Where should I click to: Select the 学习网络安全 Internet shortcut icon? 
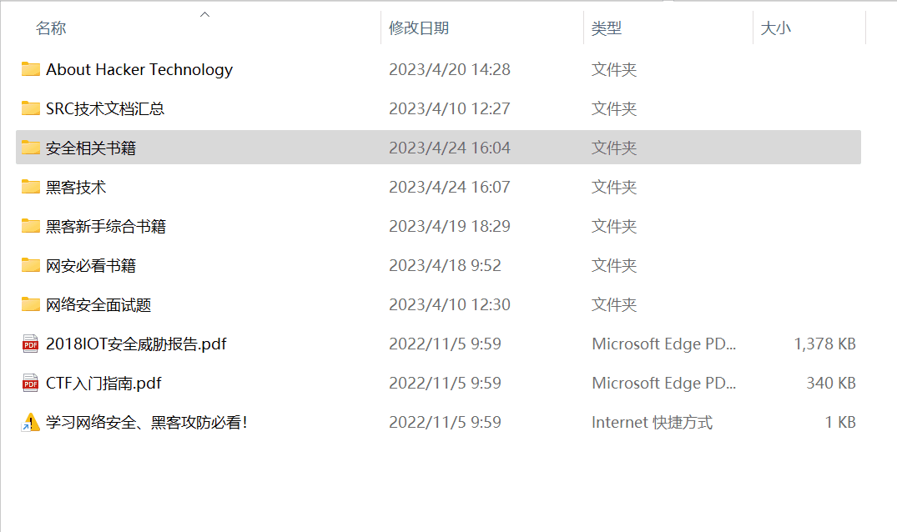click(x=31, y=423)
